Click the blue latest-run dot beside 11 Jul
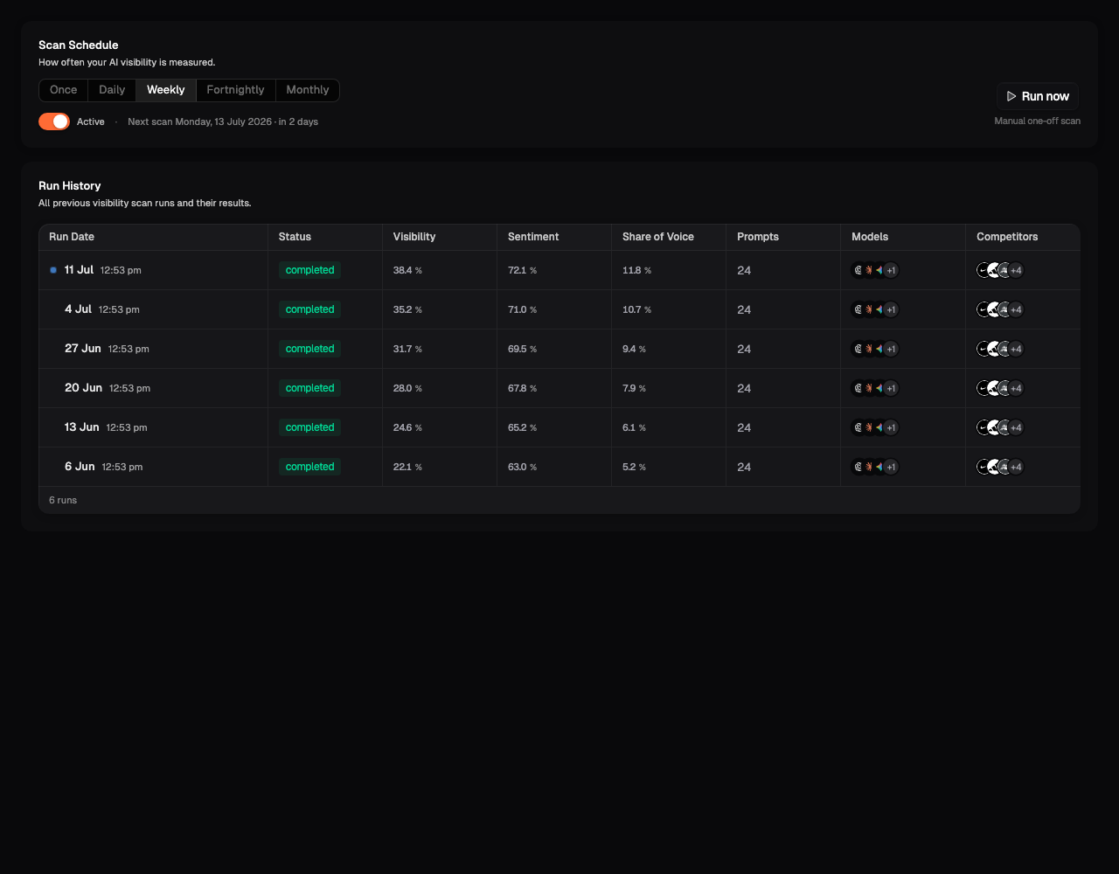Image resolution: width=1119 pixels, height=874 pixels. [x=53, y=271]
